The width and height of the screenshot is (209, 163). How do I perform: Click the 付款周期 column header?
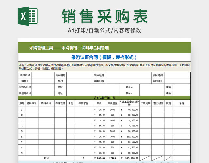pyautogui.click(x=158, y=103)
